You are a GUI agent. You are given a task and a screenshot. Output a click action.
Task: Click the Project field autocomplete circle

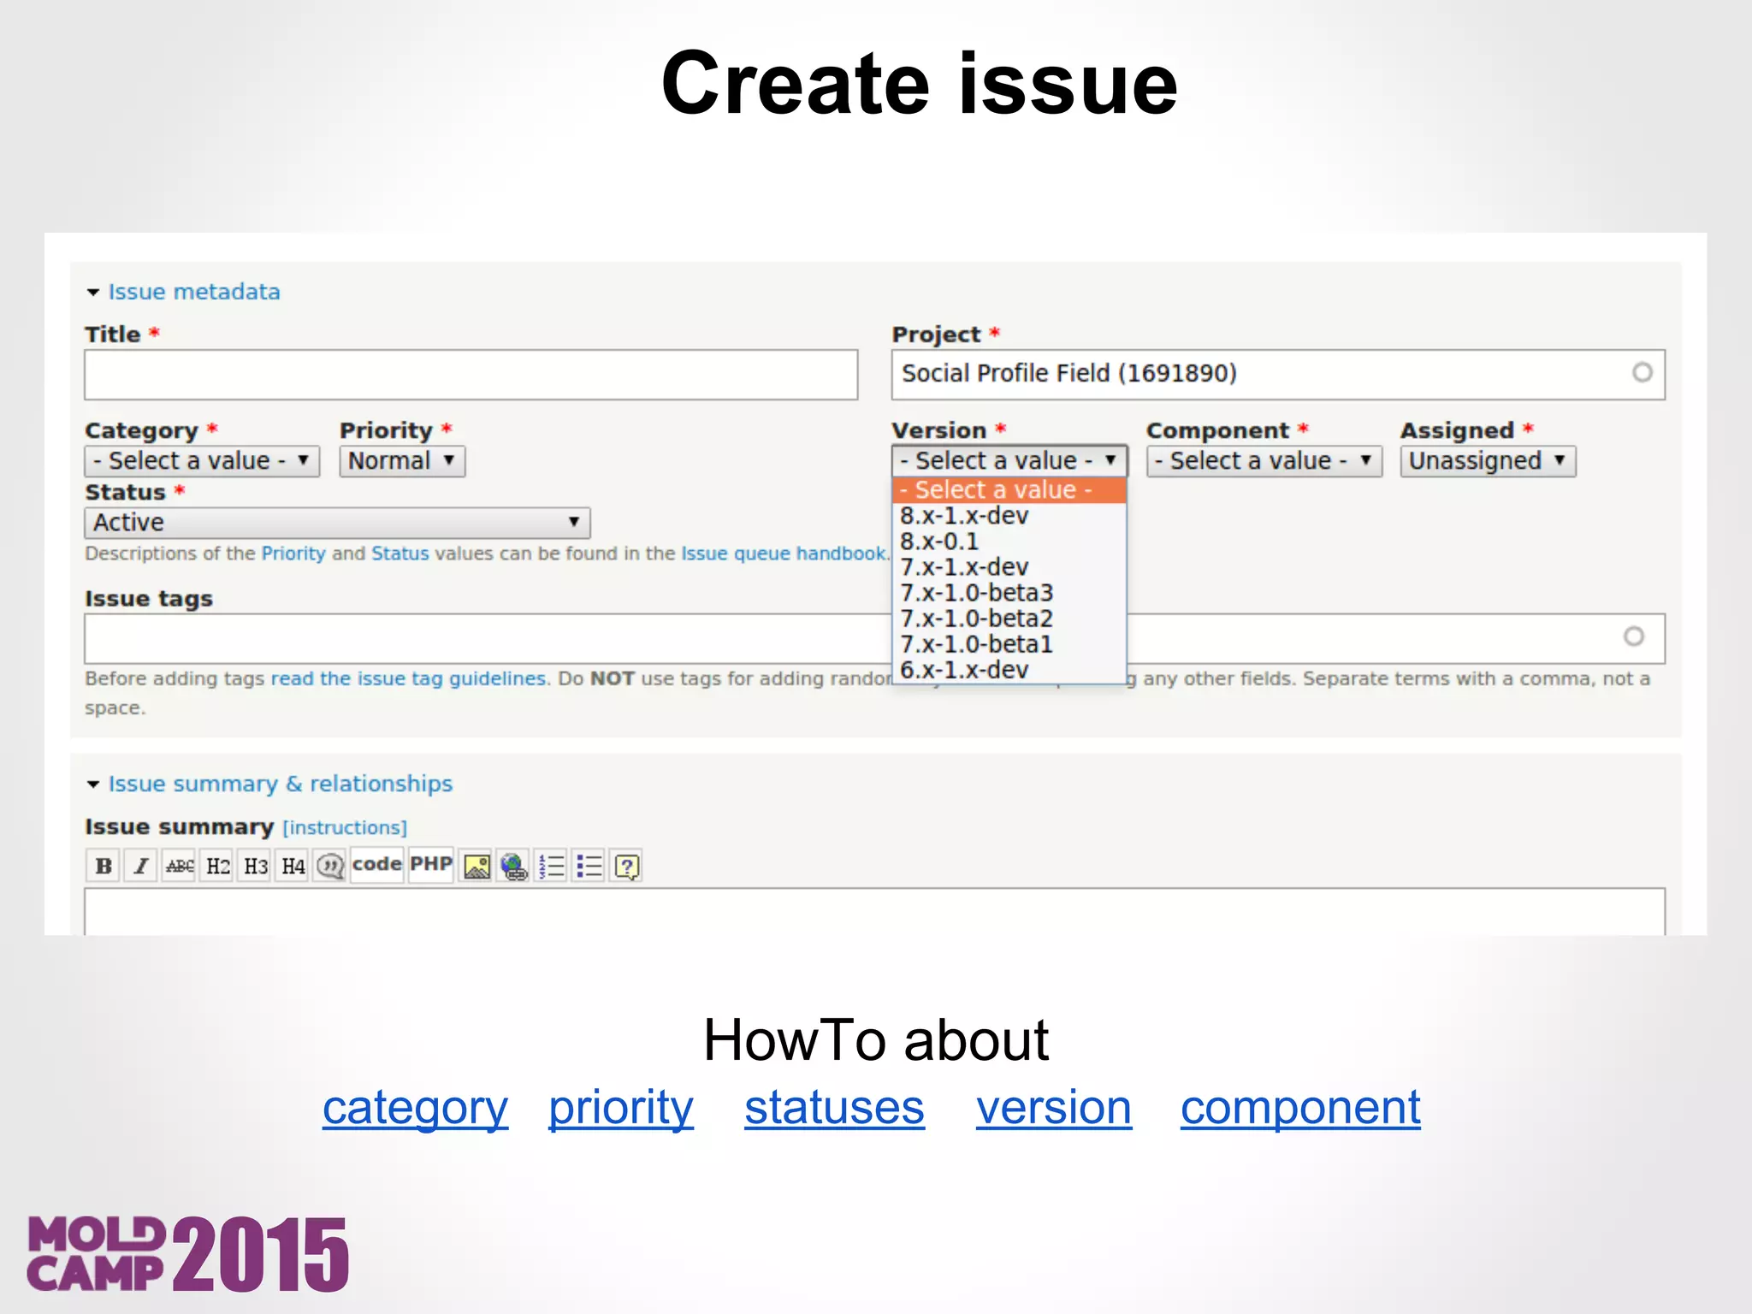tap(1642, 373)
